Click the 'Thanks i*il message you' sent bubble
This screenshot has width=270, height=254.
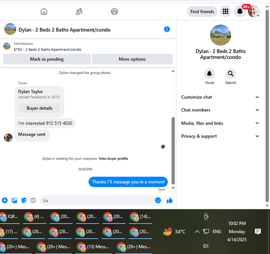[128, 182]
